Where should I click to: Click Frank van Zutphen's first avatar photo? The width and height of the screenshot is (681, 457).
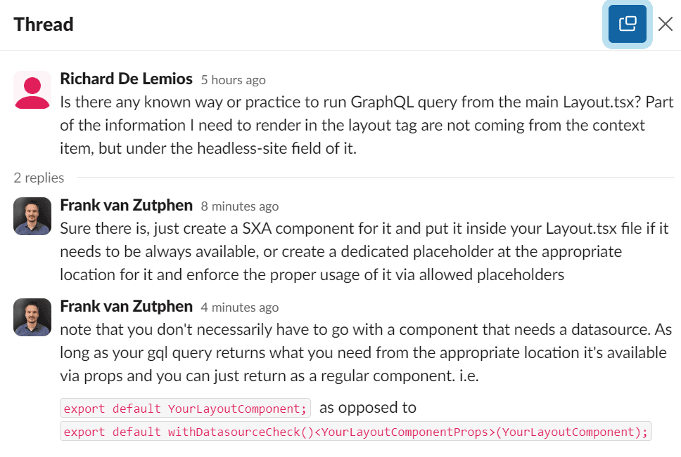click(32, 216)
